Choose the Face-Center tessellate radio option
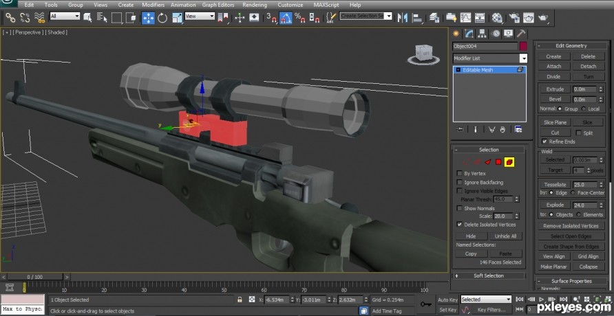 [x=573, y=192]
